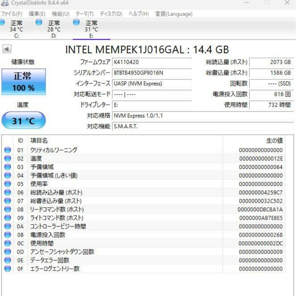The height and width of the screenshot is (296, 296).
Task: Select raw value 0000000D8C8A1A
Action: pyautogui.click(x=260, y=210)
